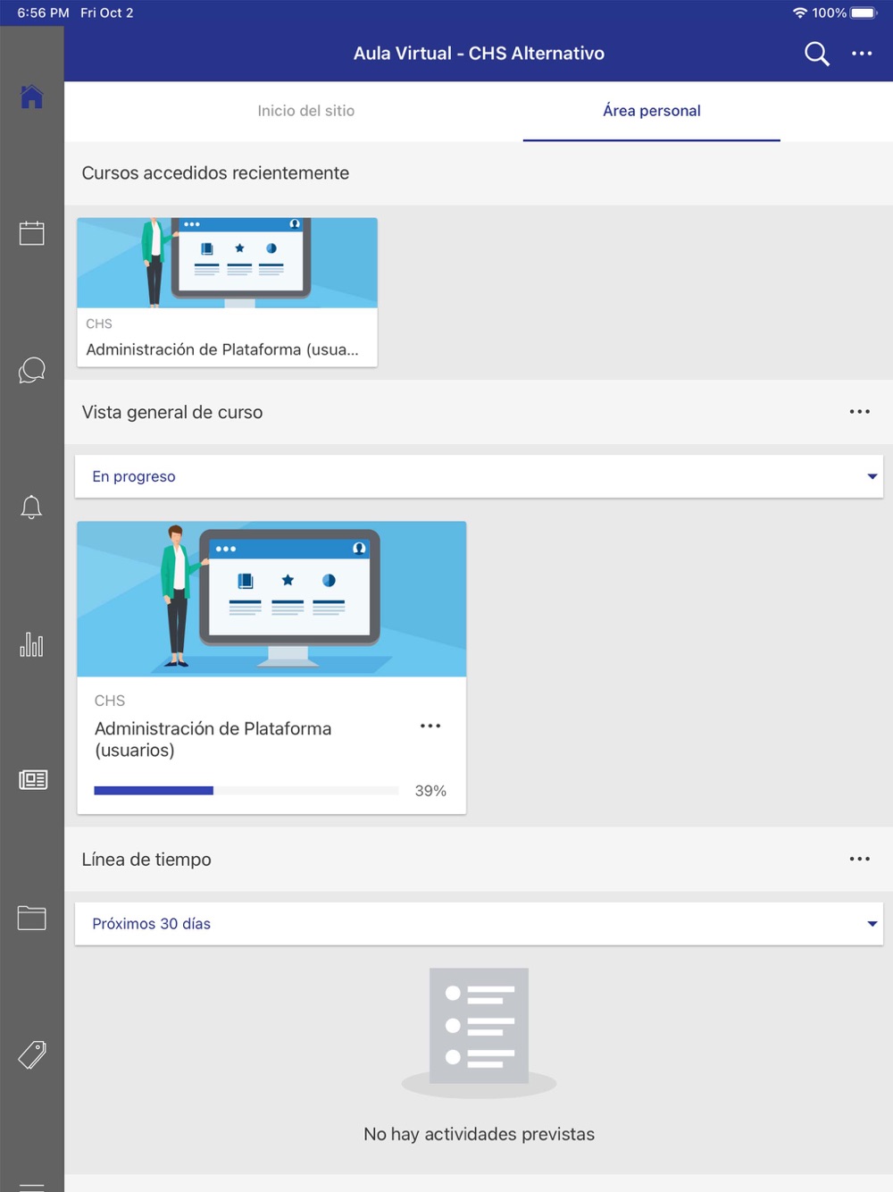Open tags icon in sidebar
The height and width of the screenshot is (1192, 893).
click(x=31, y=1055)
